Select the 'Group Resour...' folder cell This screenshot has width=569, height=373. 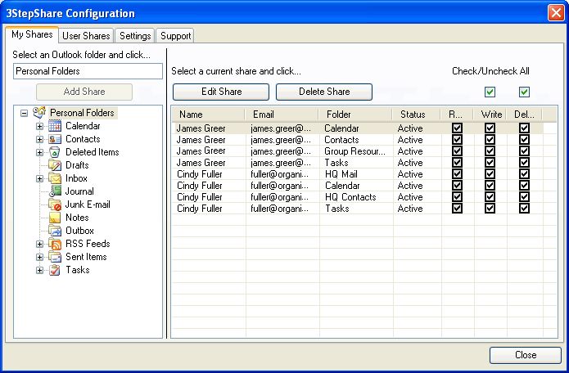pyautogui.click(x=354, y=151)
